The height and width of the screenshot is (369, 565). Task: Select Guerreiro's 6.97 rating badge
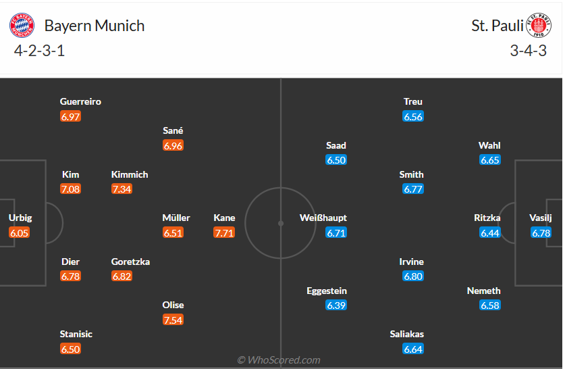click(71, 116)
